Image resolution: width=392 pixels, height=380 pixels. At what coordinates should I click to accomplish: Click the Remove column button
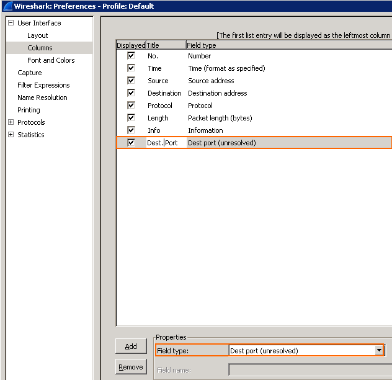tap(131, 367)
